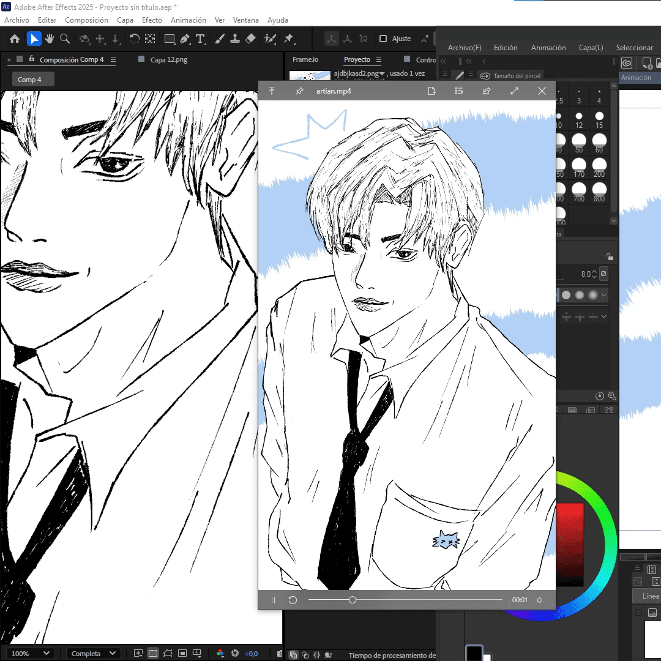Click the Home icon in After Effects toolbar
This screenshot has height=661, width=661.
pyautogui.click(x=15, y=39)
